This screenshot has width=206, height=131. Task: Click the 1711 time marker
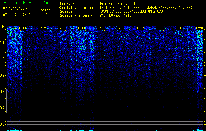click(23, 28)
